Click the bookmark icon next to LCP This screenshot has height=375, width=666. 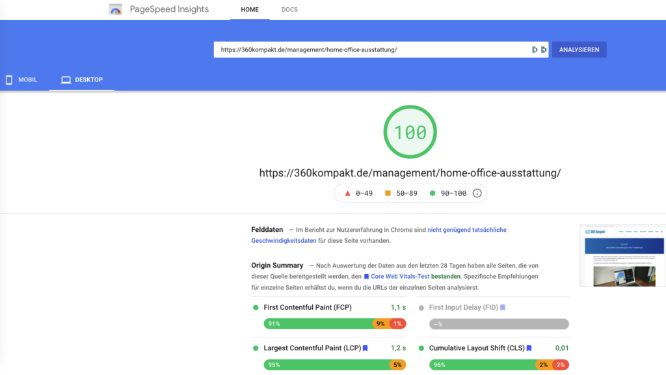tap(366, 348)
